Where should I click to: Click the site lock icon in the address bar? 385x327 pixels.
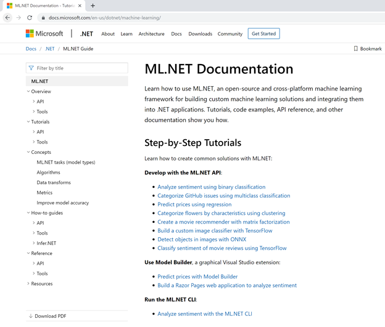[43, 18]
